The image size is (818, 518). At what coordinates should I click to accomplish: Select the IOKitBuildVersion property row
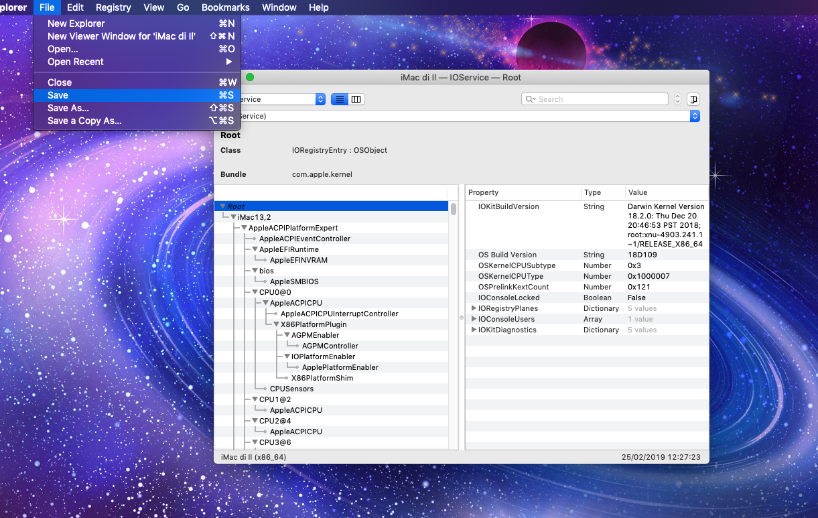coord(587,225)
